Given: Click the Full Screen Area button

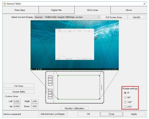Looking at the screenshot, I should (114, 17).
